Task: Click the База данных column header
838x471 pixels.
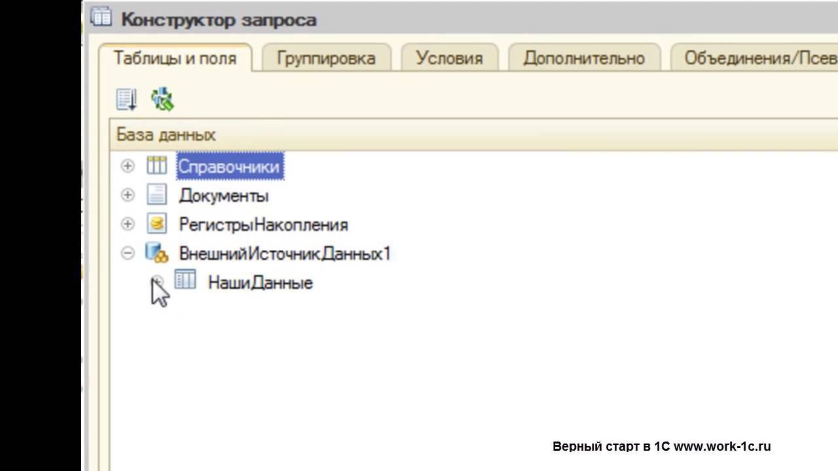Action: (x=166, y=135)
